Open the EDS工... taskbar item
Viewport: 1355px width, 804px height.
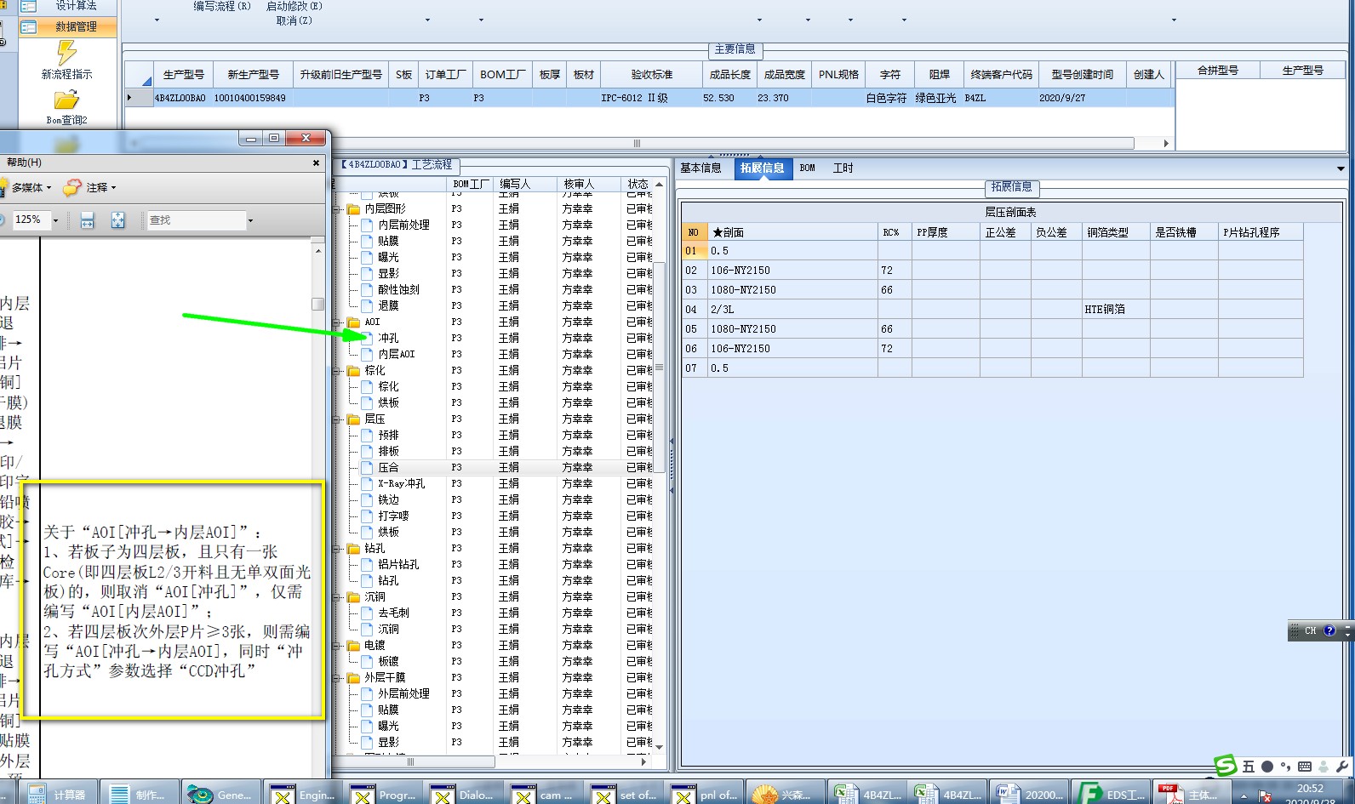point(1111,793)
